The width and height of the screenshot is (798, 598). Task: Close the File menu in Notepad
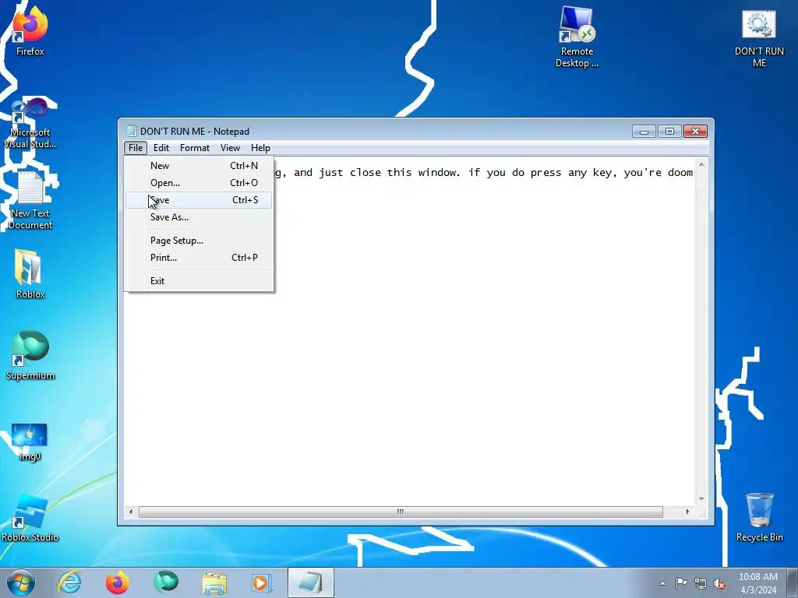(136, 148)
